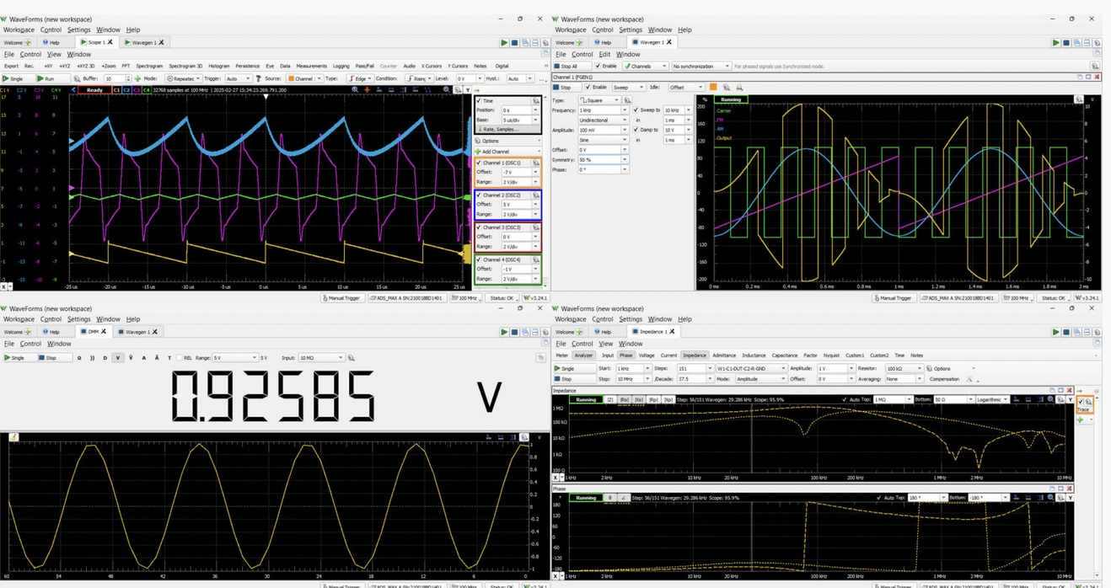Select the Admittance tab in Impedance window
The height and width of the screenshot is (588, 1111).
(x=723, y=355)
